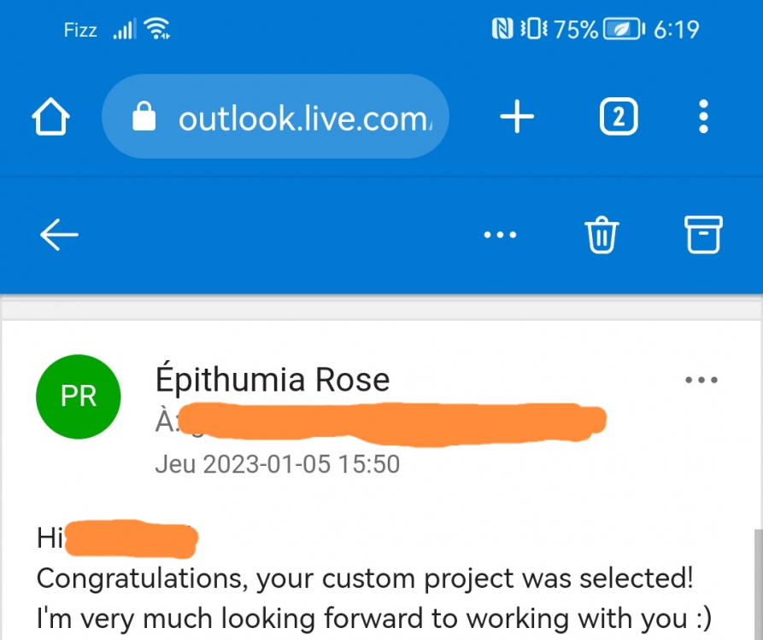Tap the trash icon to delete this email

click(x=602, y=235)
